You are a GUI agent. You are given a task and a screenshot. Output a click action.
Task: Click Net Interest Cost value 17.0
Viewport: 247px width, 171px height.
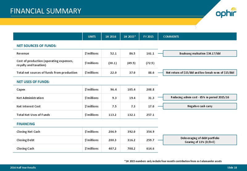pyautogui.click(x=151, y=106)
